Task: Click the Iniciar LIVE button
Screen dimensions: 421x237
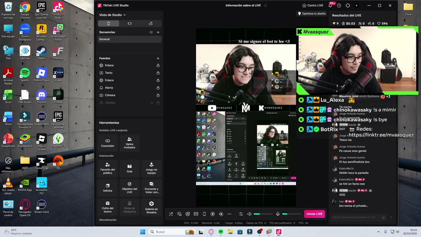Action: (314, 214)
